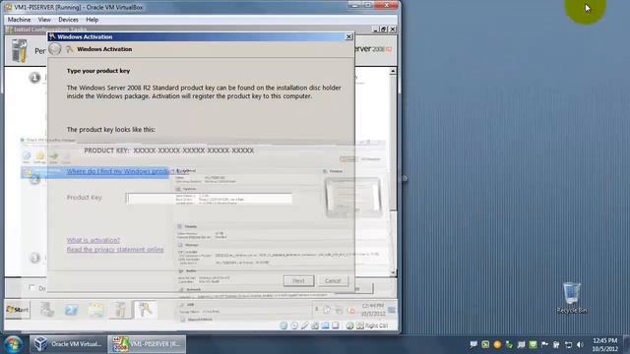Click the host clock showing 12:45 PM
Image resolution: width=630 pixels, height=354 pixels.
click(x=604, y=344)
